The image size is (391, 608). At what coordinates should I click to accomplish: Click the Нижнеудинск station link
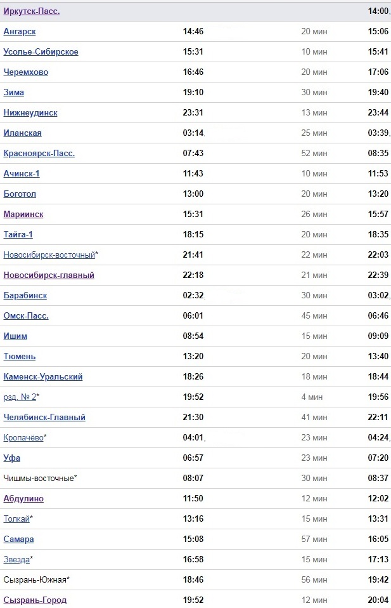30,113
